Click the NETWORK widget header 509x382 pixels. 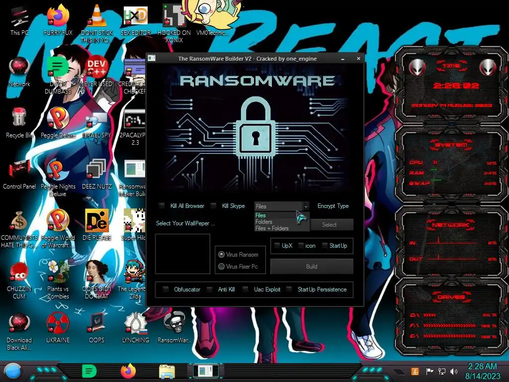[451, 224]
